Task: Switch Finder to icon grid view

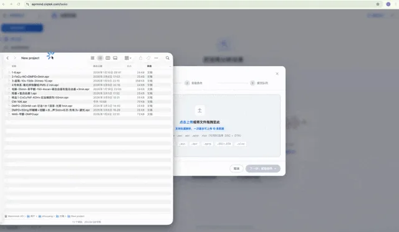Action: click(x=93, y=58)
